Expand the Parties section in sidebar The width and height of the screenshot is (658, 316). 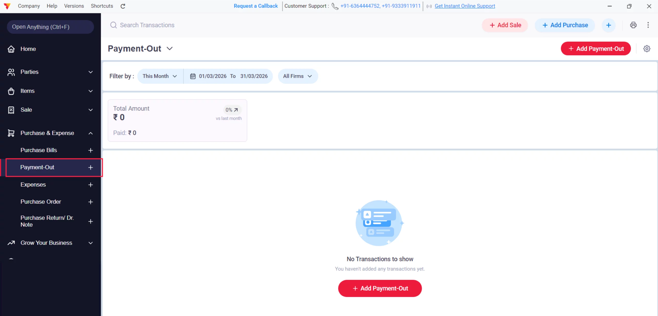[90, 72]
